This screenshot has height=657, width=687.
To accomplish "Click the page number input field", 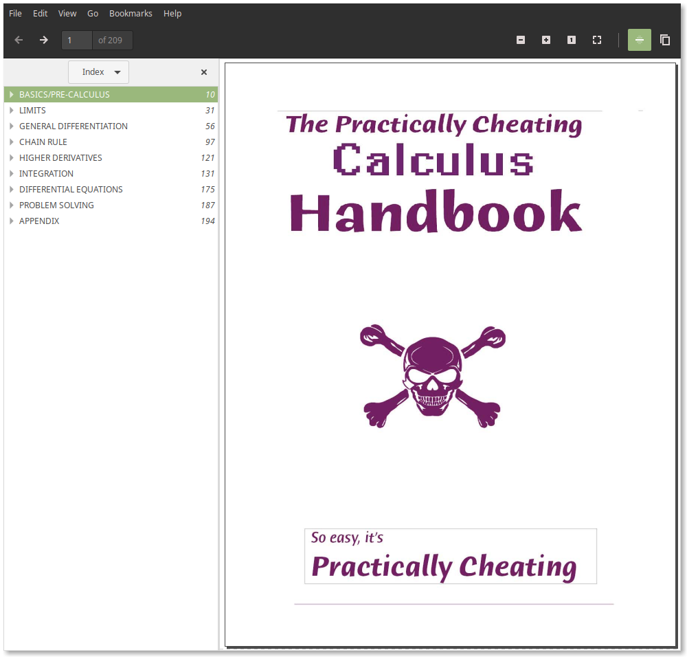I will (x=77, y=40).
